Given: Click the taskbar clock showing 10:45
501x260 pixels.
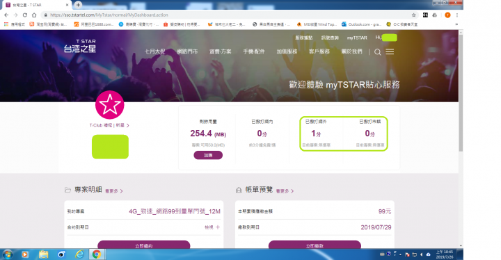Looking at the screenshot, I should tap(444, 254).
